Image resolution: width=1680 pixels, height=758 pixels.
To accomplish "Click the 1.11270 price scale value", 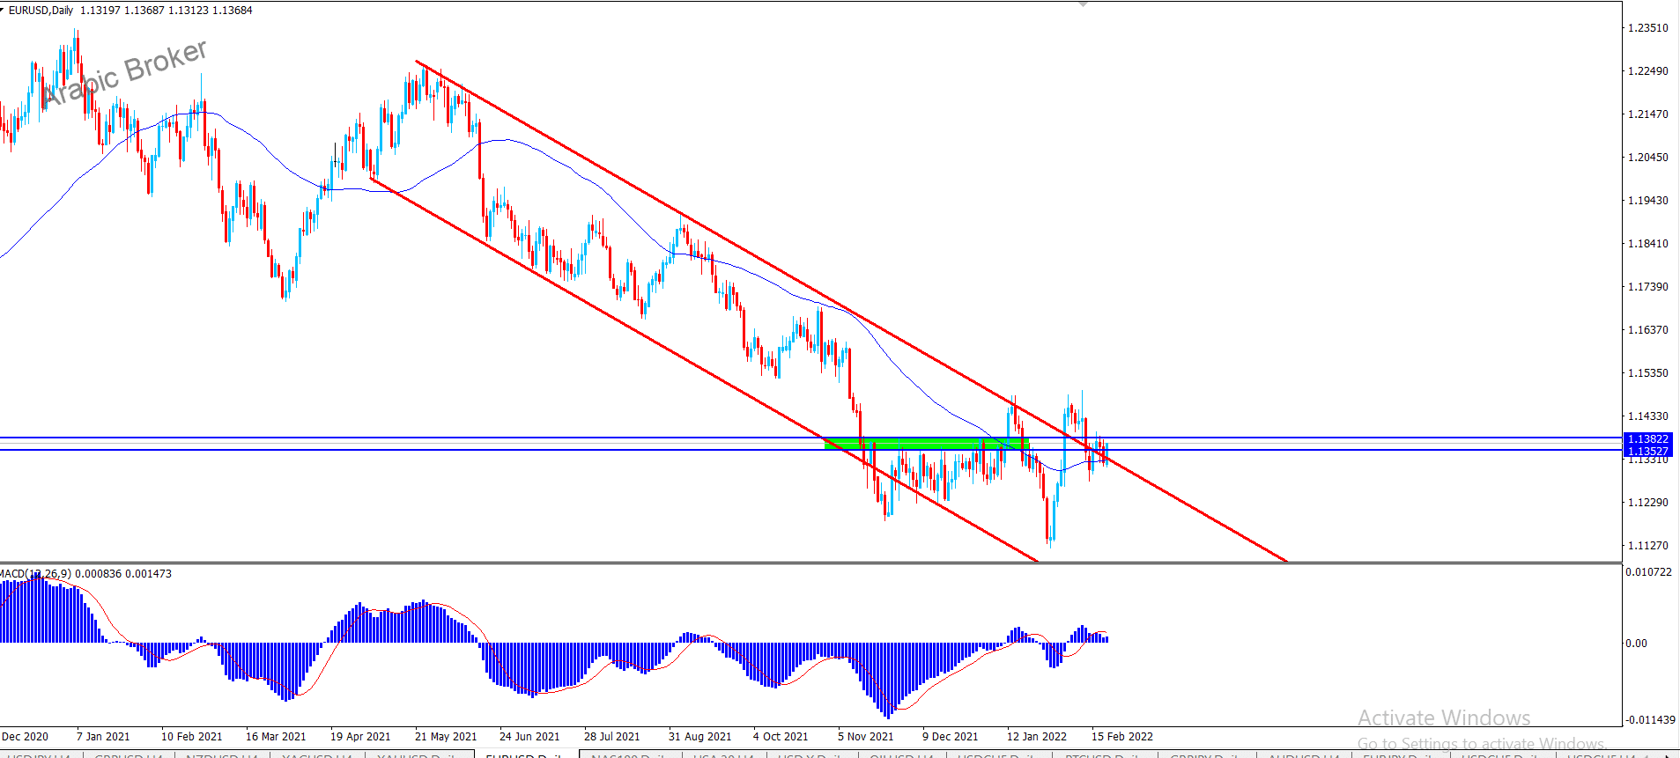I will pyautogui.click(x=1647, y=546).
